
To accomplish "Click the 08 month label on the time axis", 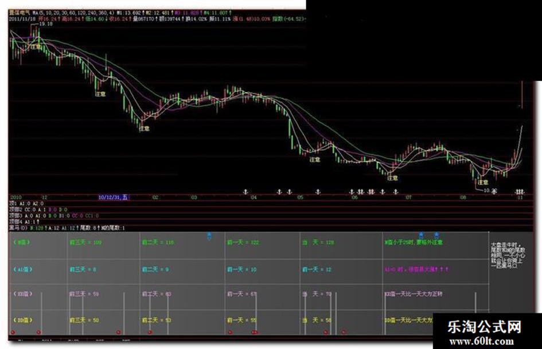I will pyautogui.click(x=463, y=197).
